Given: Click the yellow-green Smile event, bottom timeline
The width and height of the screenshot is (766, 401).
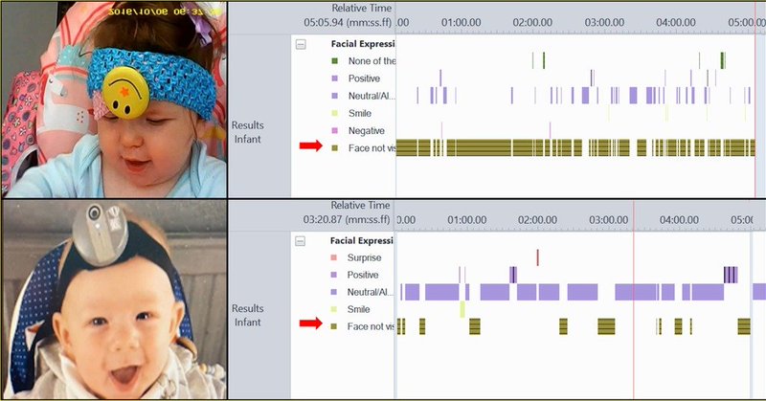Looking at the screenshot, I should [x=462, y=309].
